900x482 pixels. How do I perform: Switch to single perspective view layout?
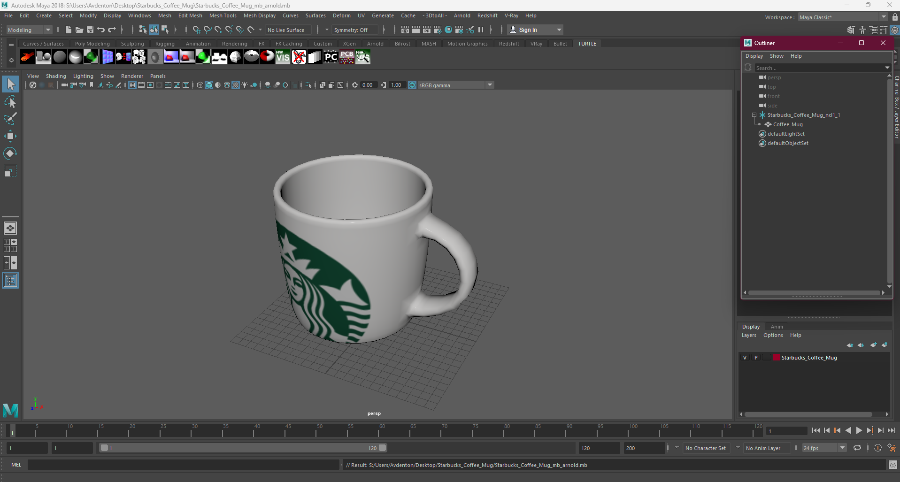click(10, 228)
